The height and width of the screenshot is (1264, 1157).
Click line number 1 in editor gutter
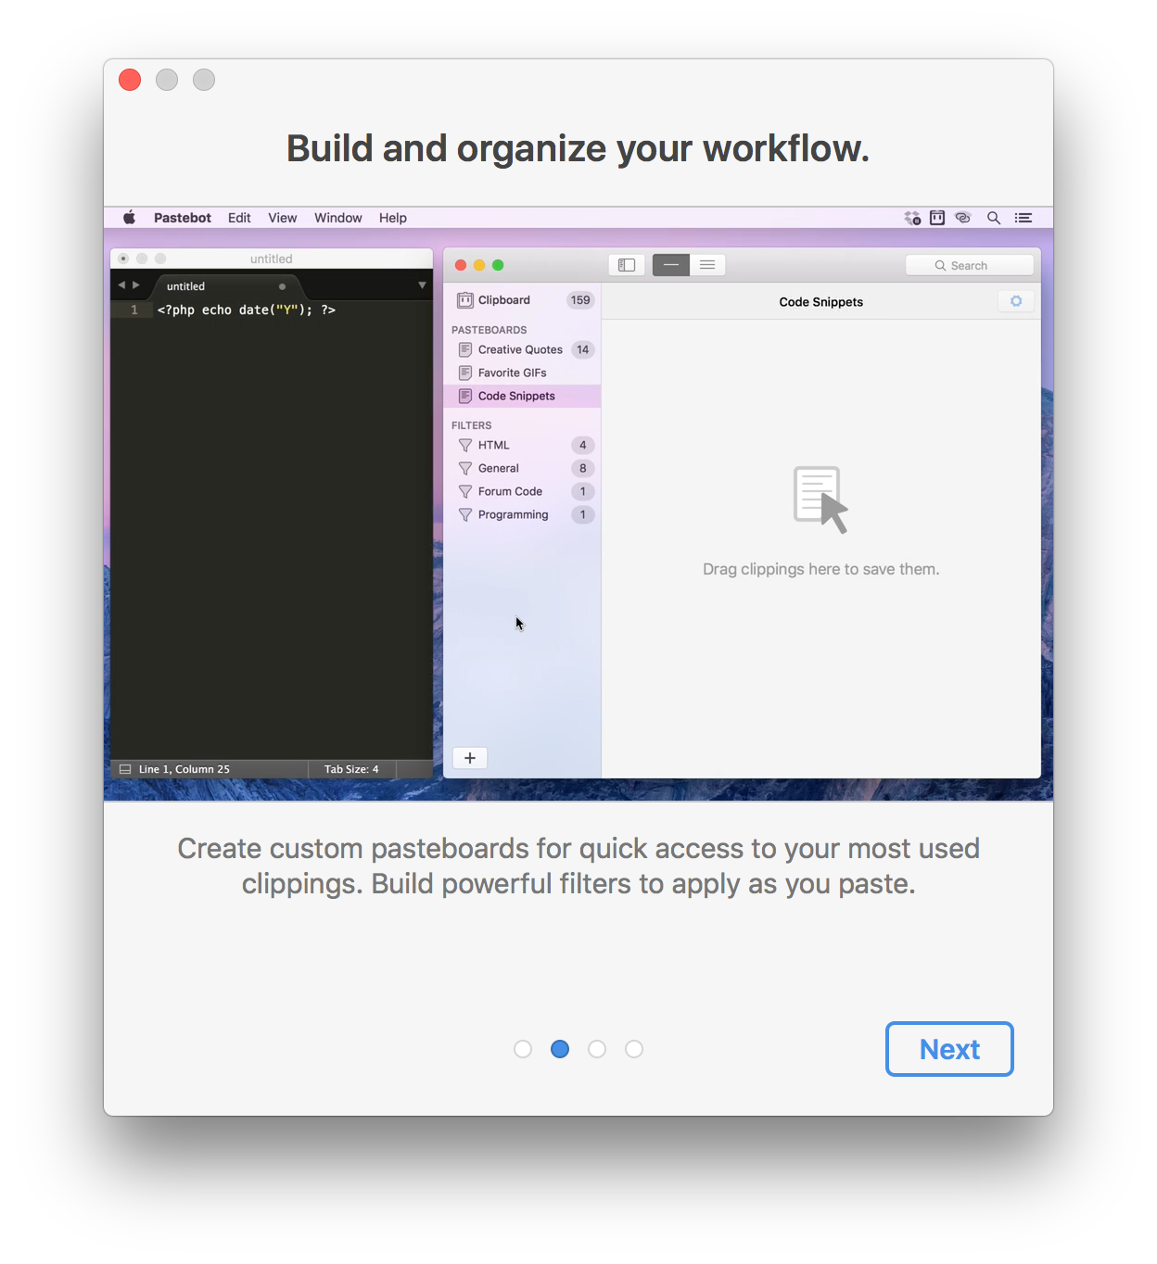pyautogui.click(x=134, y=310)
